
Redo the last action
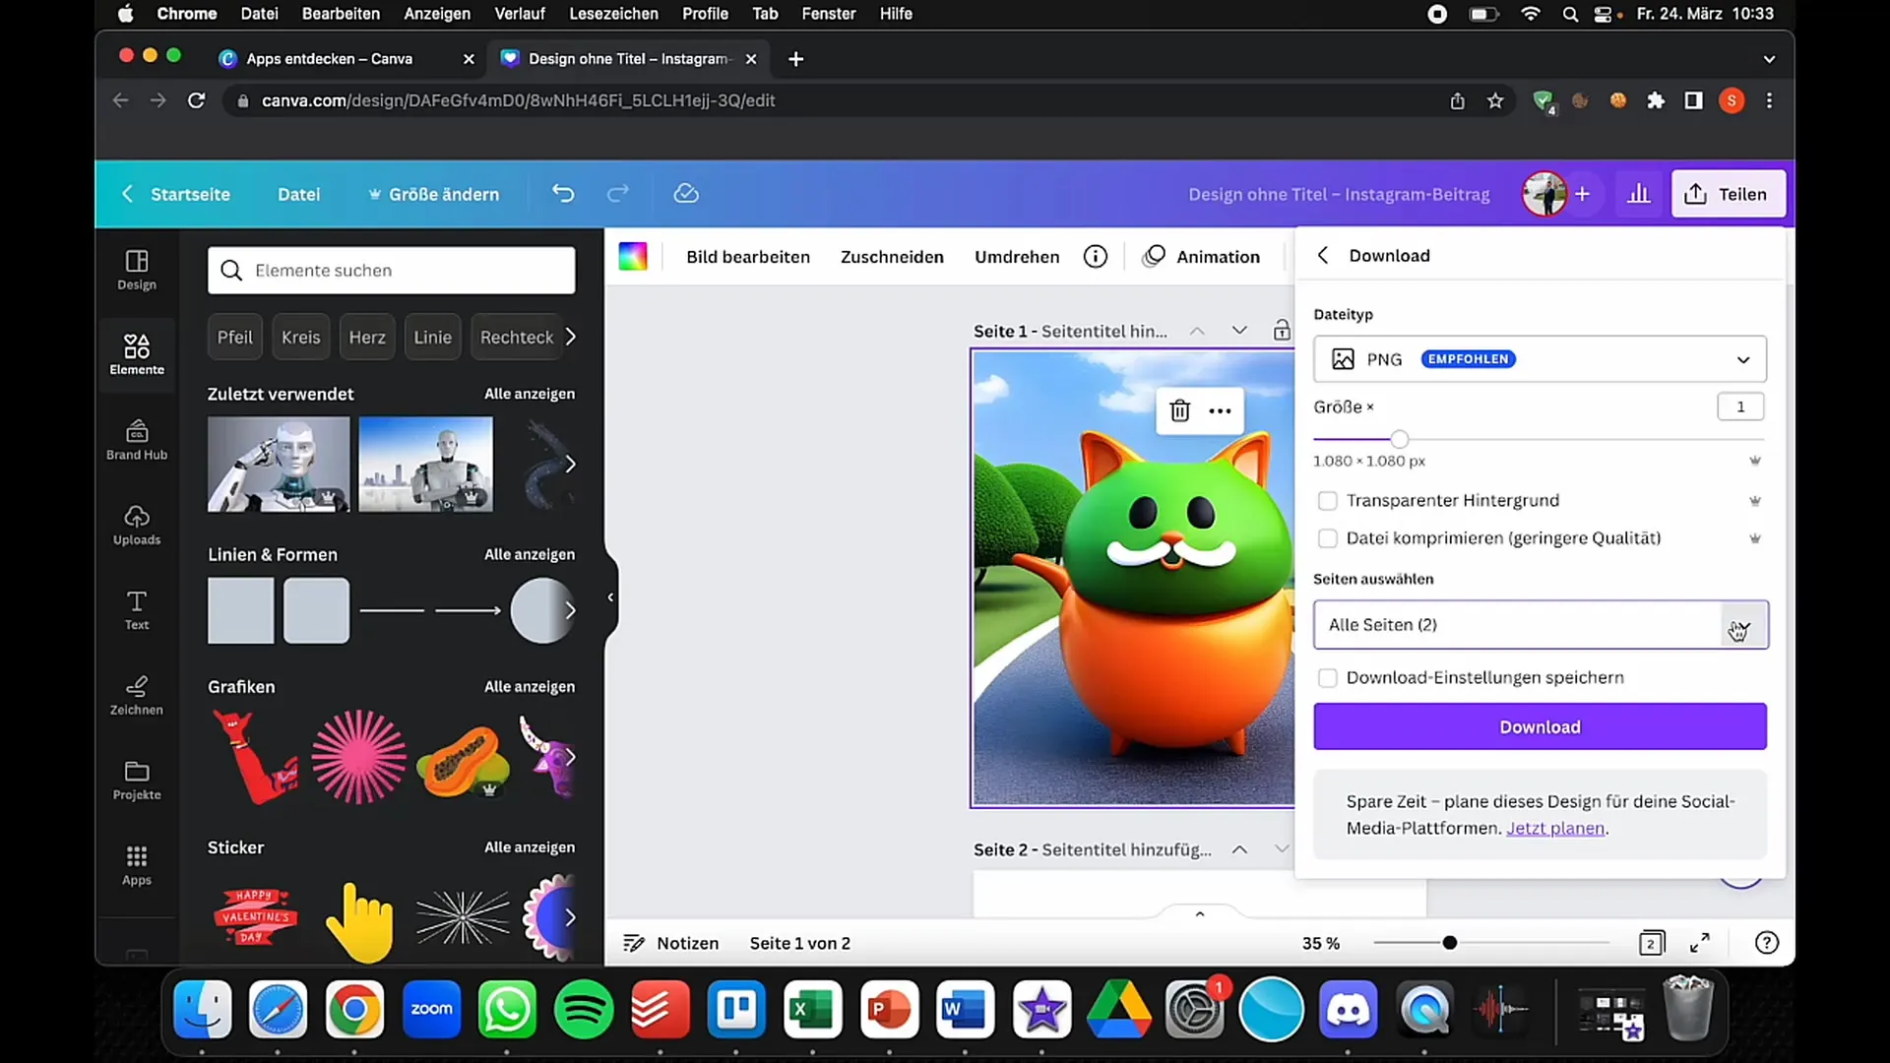[x=617, y=194]
